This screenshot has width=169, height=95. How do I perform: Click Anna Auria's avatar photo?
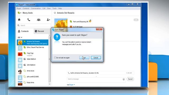(x=20, y=72)
